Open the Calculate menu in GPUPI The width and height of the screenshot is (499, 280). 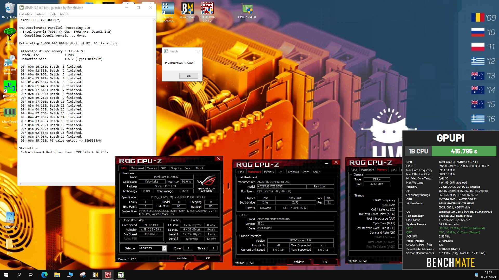point(25,14)
